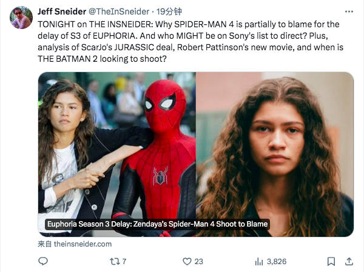Click the like count of 23

coord(198,261)
